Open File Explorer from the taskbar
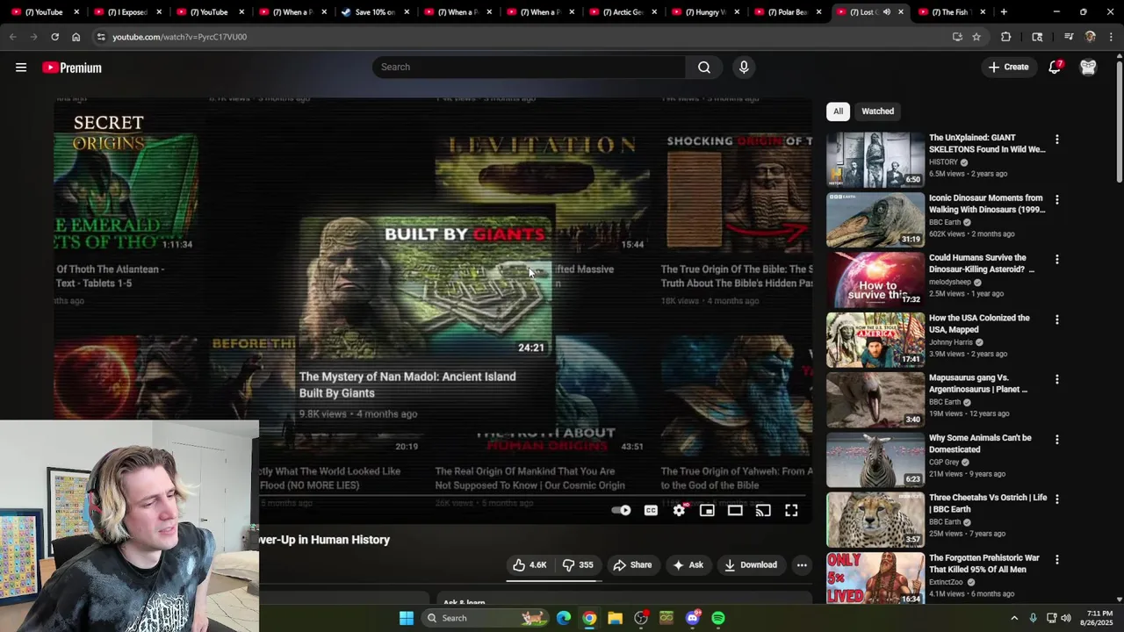This screenshot has height=632, width=1124. coord(615,618)
